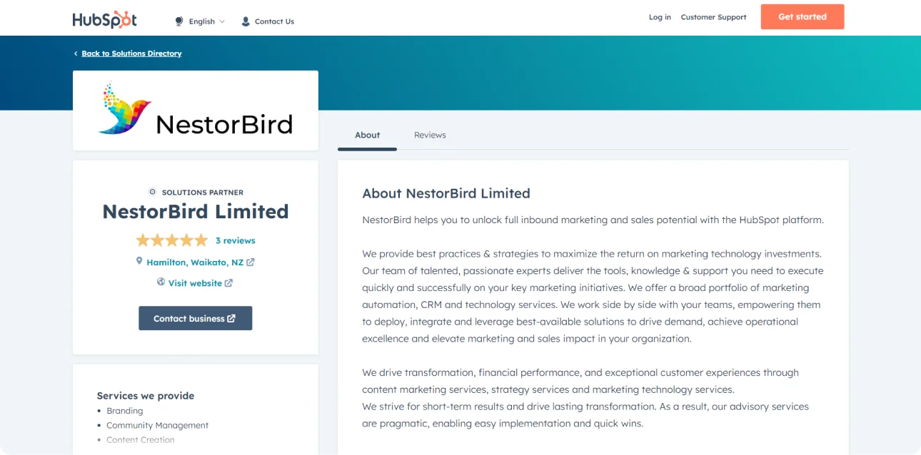The width and height of the screenshot is (921, 455).
Task: Select the About tab
Action: pos(367,135)
